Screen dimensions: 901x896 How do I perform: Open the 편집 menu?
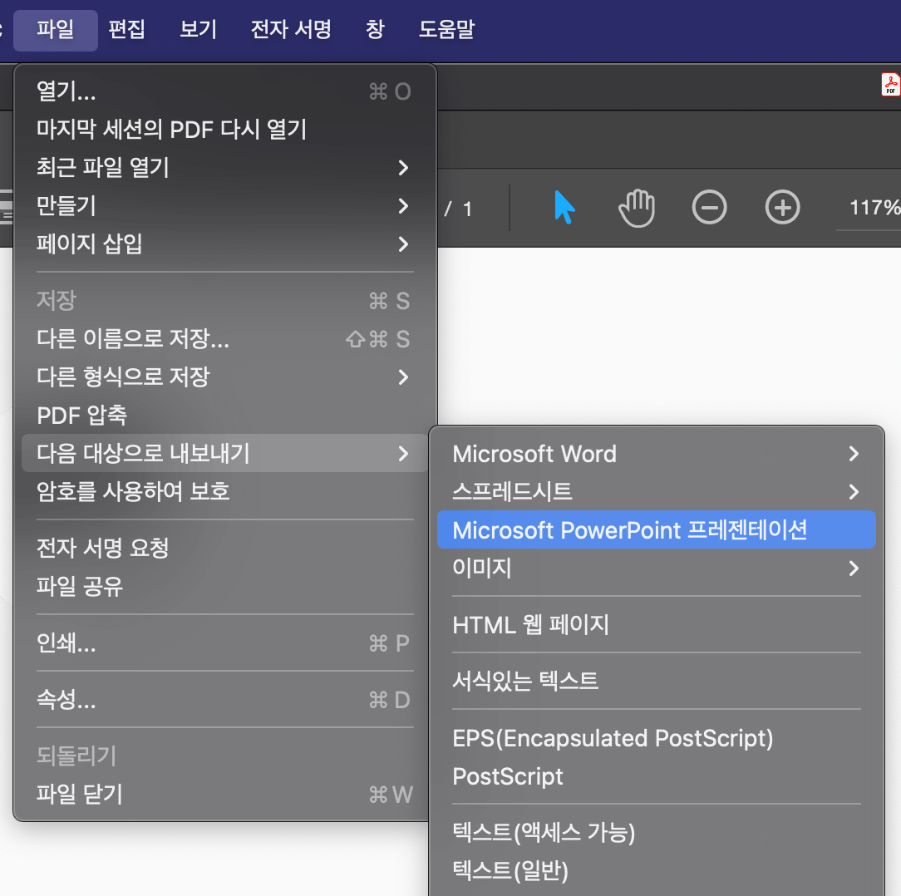coord(126,29)
